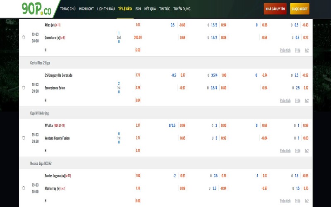Click the 90P.co site logo
Viewport: 331px width, 207px height.
coord(36,9)
